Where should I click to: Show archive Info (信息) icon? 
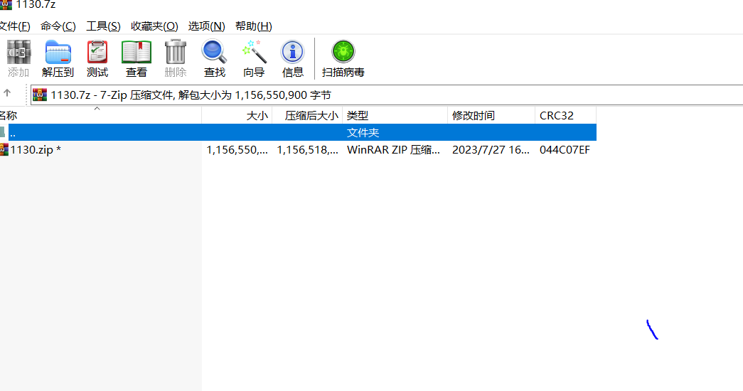pyautogui.click(x=293, y=58)
